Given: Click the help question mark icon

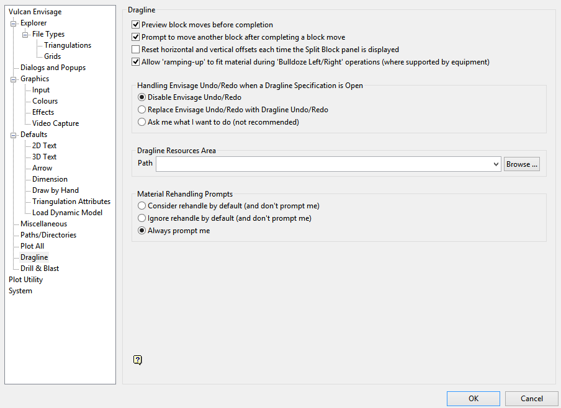Looking at the screenshot, I should pyautogui.click(x=138, y=360).
